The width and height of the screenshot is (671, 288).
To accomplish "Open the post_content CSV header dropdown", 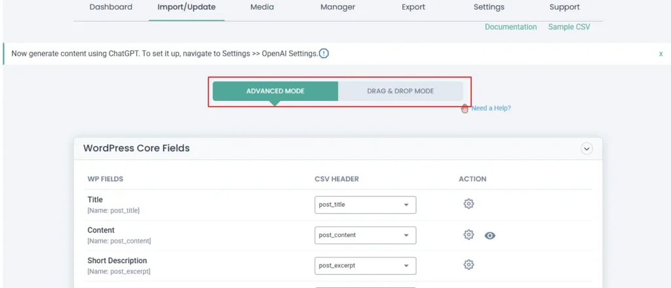I will 365,235.
